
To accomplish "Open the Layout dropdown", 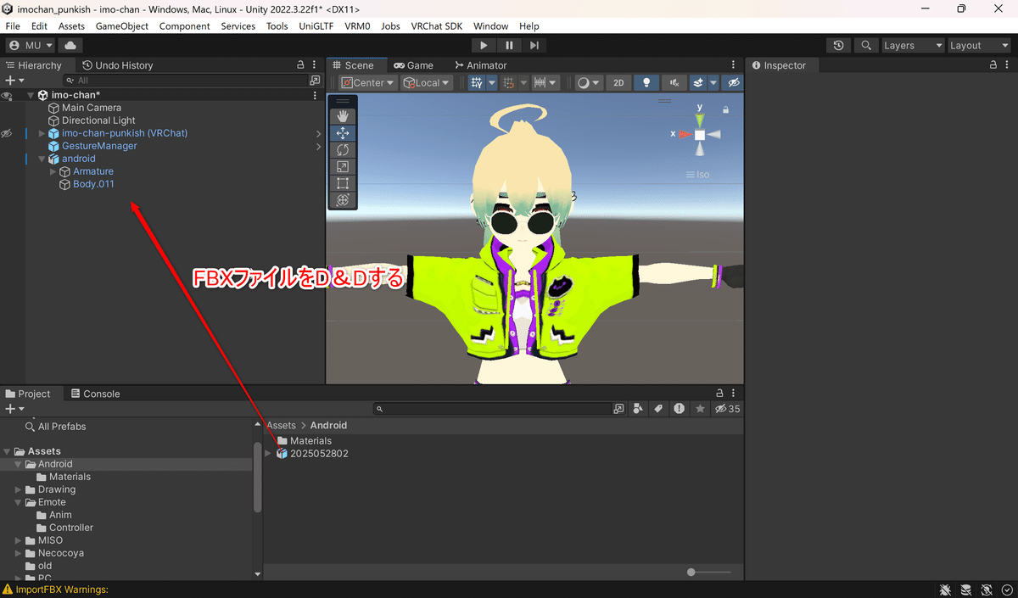I will click(x=979, y=45).
